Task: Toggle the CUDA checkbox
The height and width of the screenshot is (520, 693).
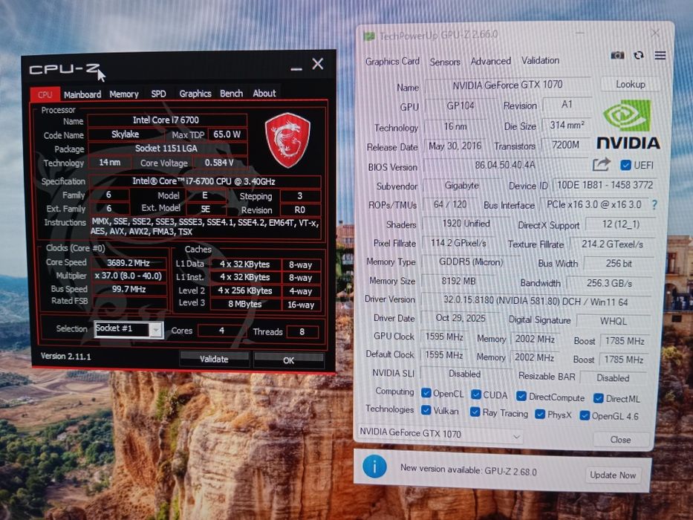Action: point(476,394)
